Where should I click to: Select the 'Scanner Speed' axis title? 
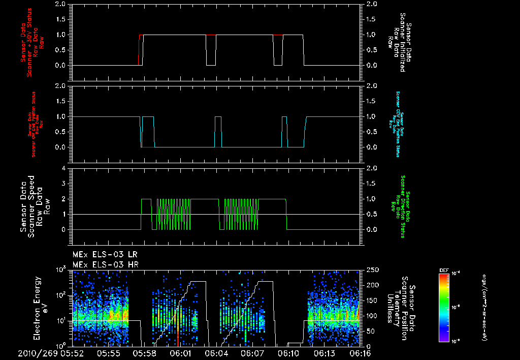(x=31, y=206)
